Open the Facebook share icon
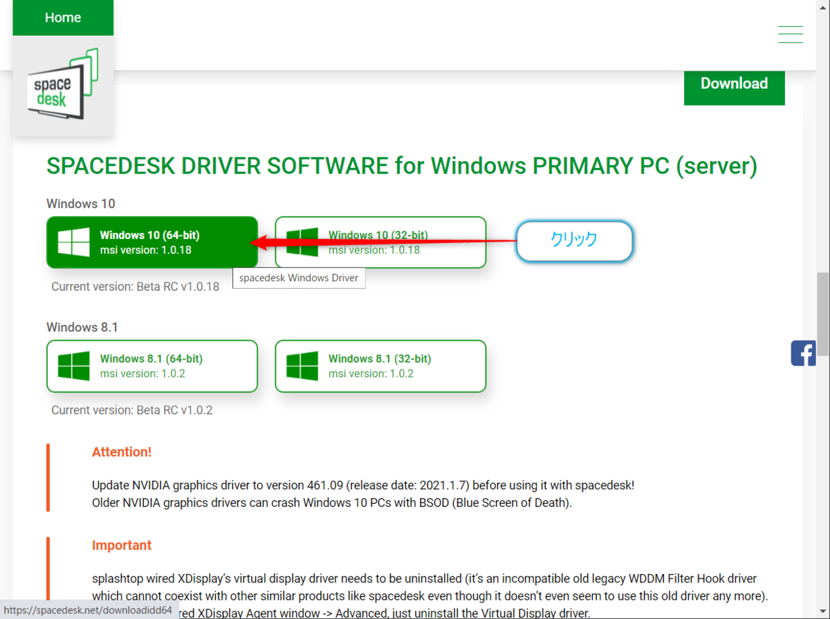The height and width of the screenshot is (619, 830). 804,353
